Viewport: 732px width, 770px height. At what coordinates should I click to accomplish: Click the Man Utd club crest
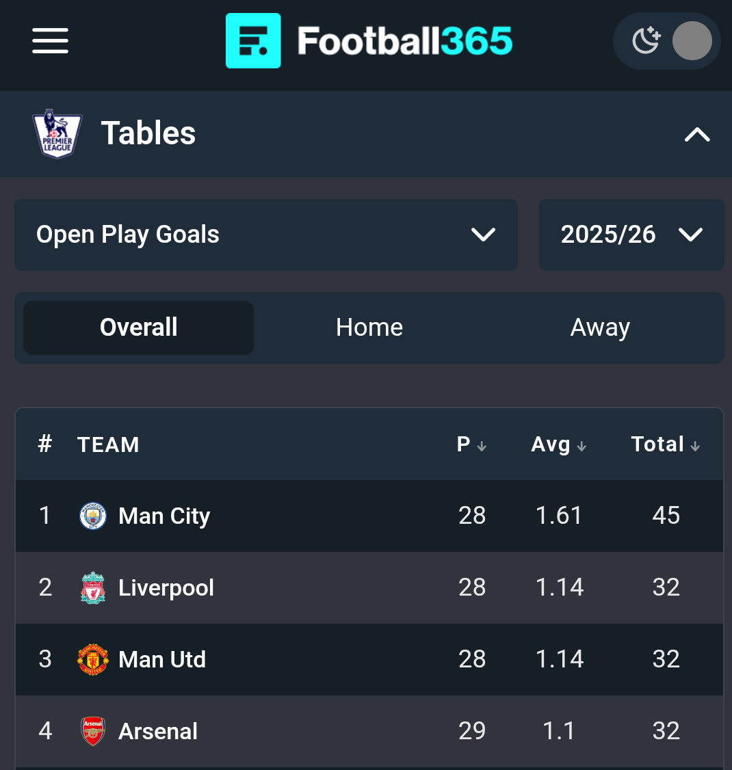pos(93,660)
